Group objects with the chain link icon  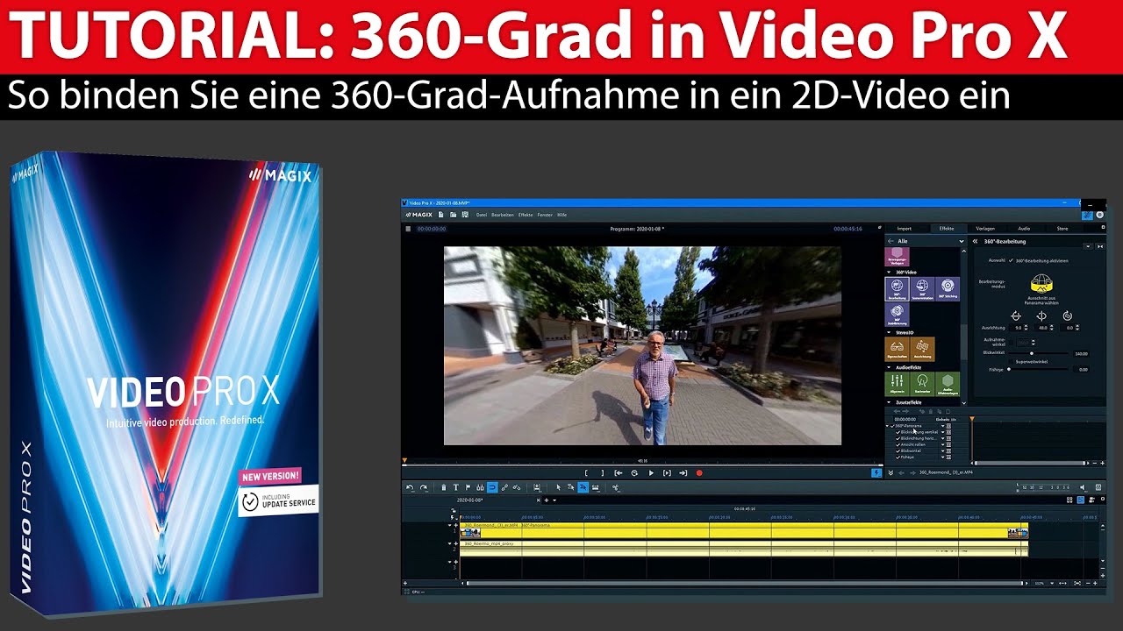click(x=504, y=487)
